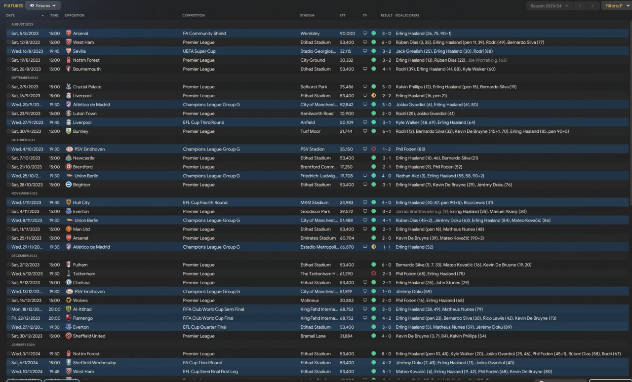Click the red loss indicator on the Tottenham row
Viewport: 632px width, 382px height.
pos(373,274)
